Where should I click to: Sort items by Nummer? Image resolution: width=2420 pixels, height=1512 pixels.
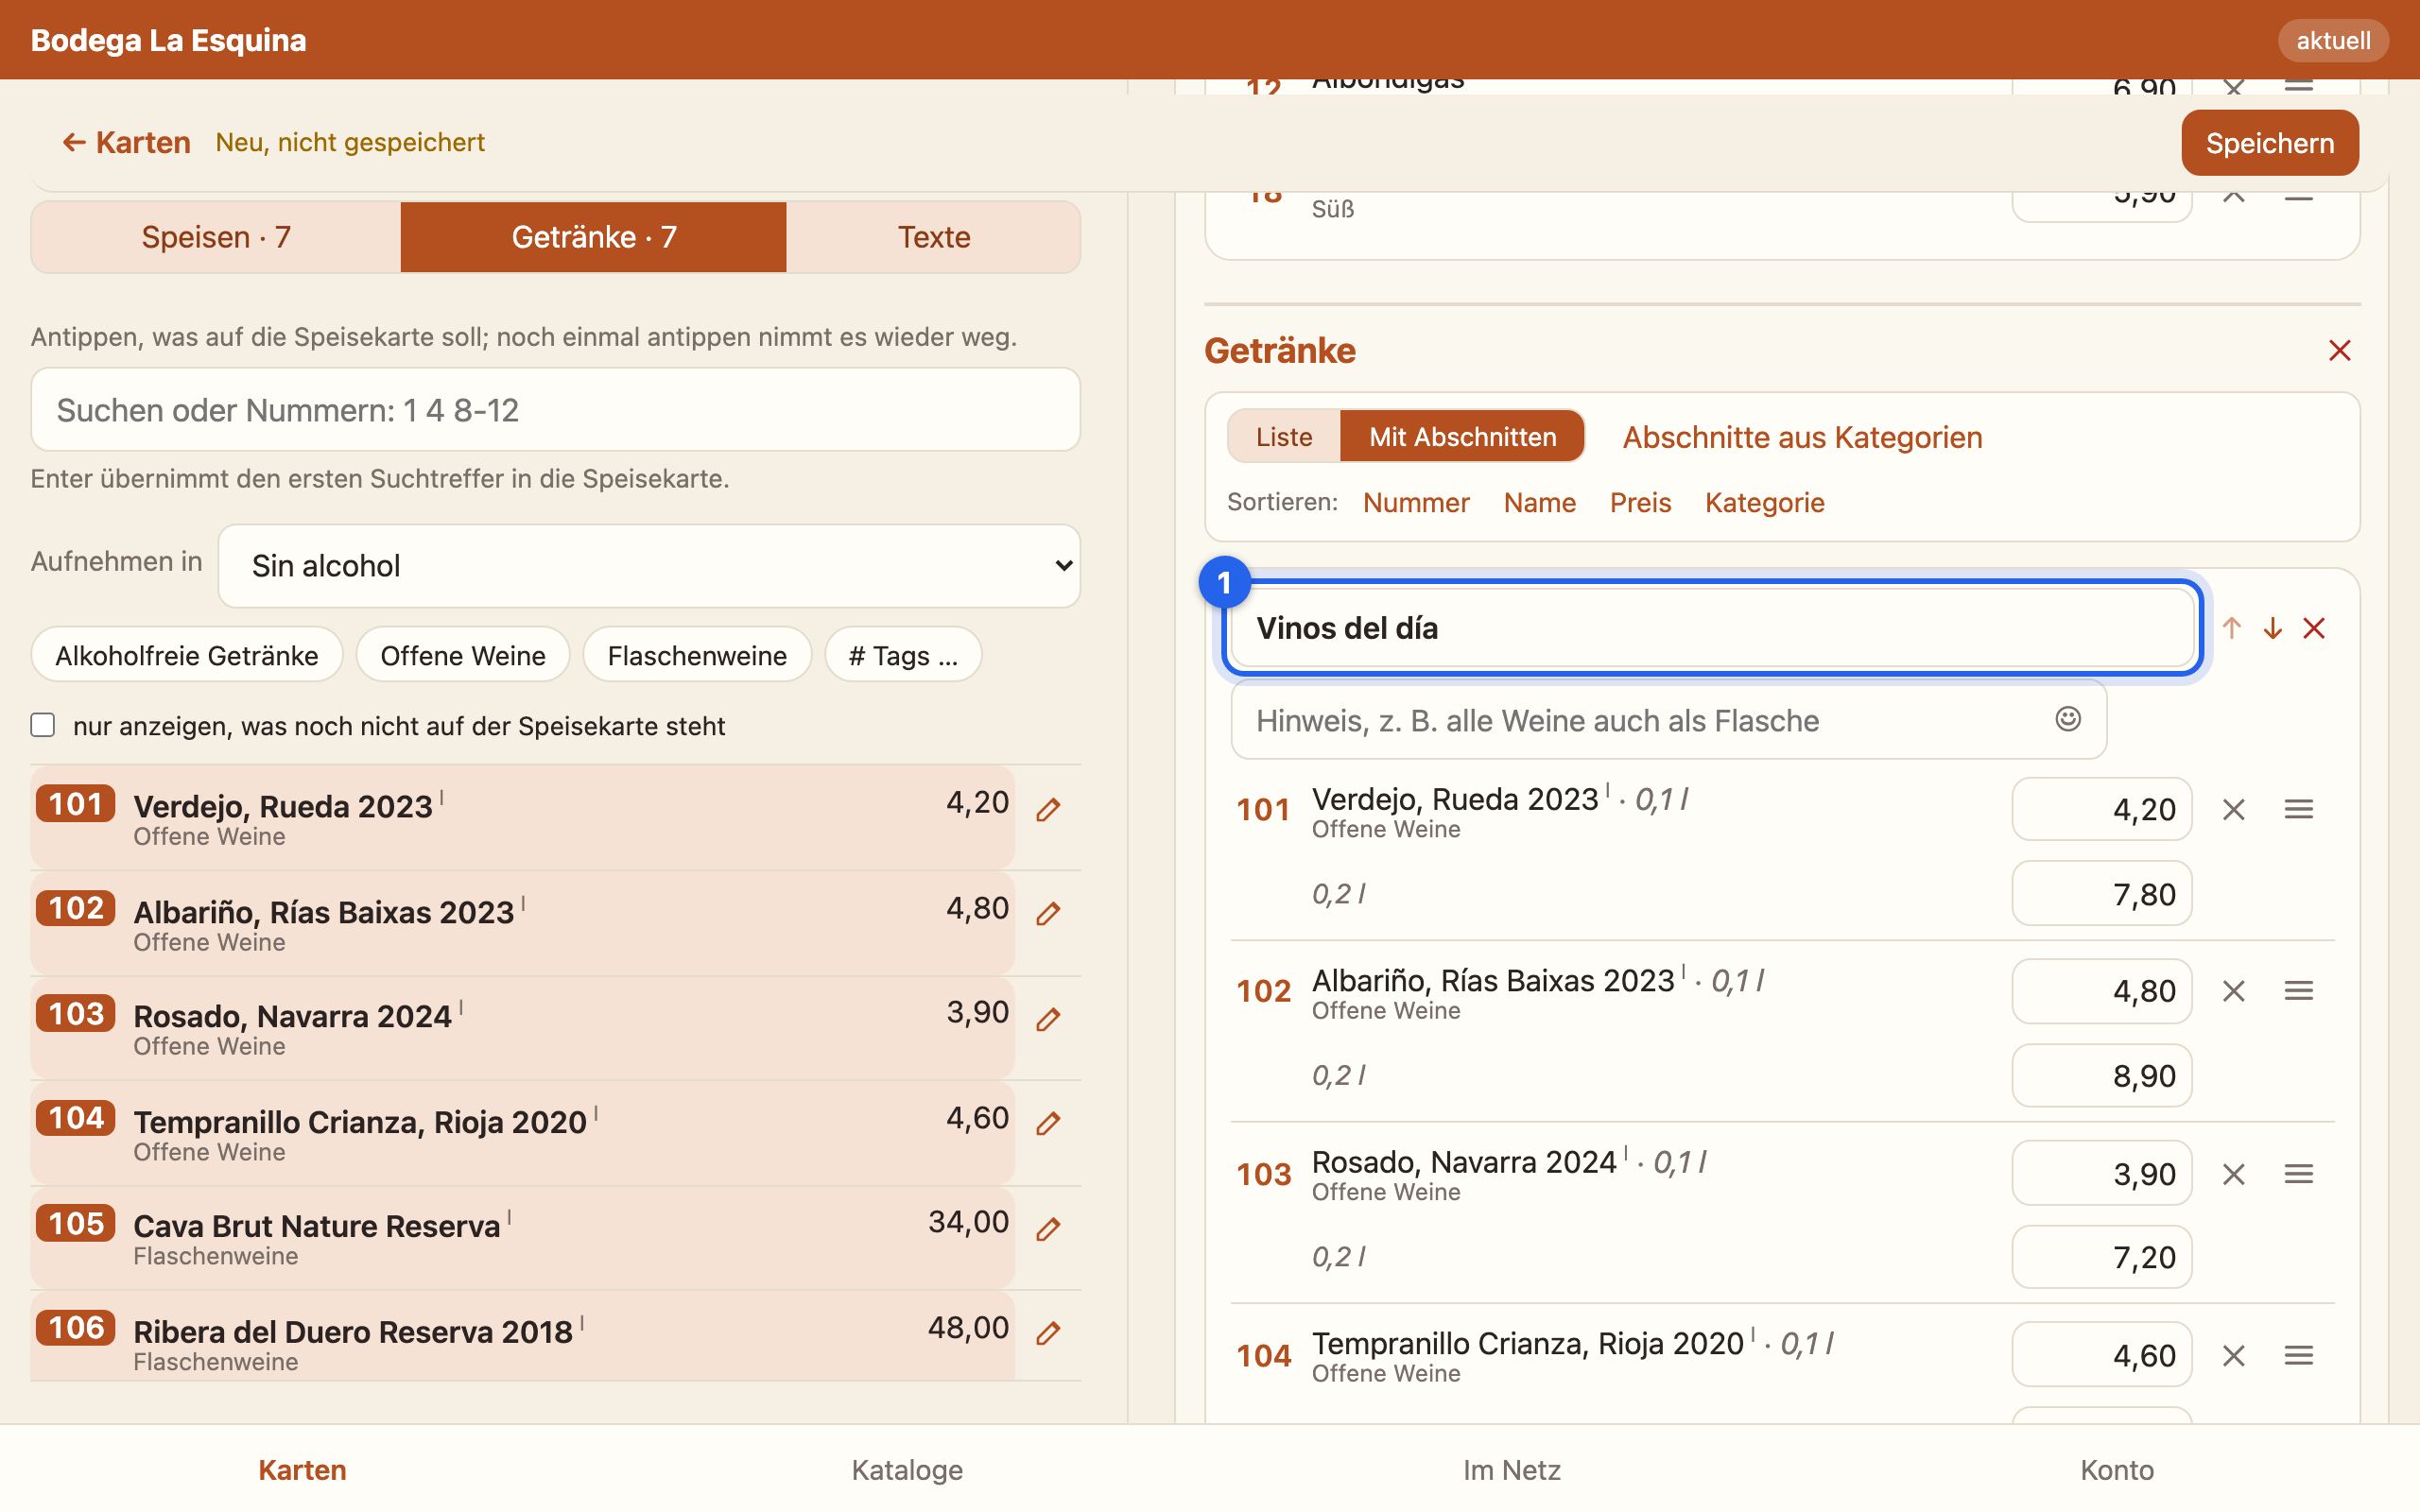point(1416,502)
